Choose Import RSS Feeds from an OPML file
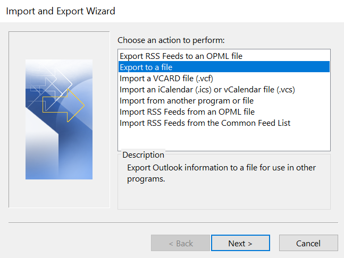344x258 pixels. pyautogui.click(x=187, y=111)
